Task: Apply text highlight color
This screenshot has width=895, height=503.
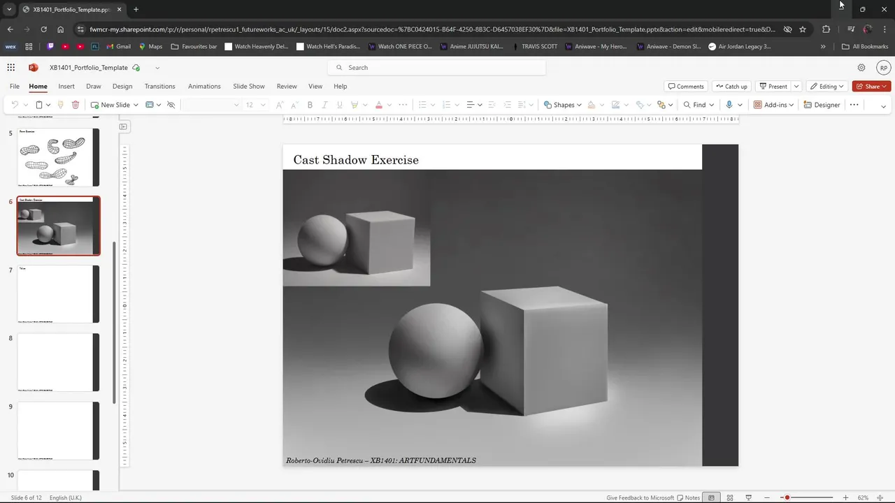Action: [x=355, y=105]
